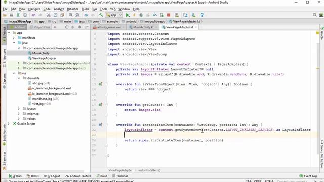Click the Search Everywhere magnifier icon
The height and width of the screenshot is (182, 324).
tap(315, 15)
